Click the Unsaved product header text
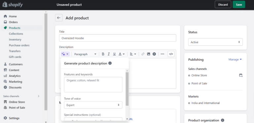Image resolution: width=254 pixels, height=123 pixels. pyautogui.click(x=69, y=5)
